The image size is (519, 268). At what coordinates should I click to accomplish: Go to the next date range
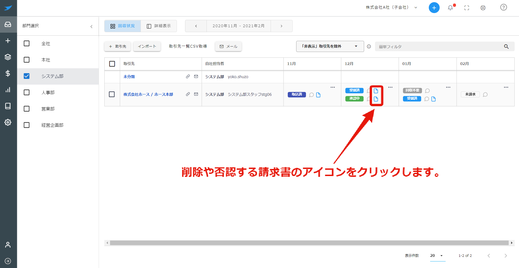click(282, 26)
